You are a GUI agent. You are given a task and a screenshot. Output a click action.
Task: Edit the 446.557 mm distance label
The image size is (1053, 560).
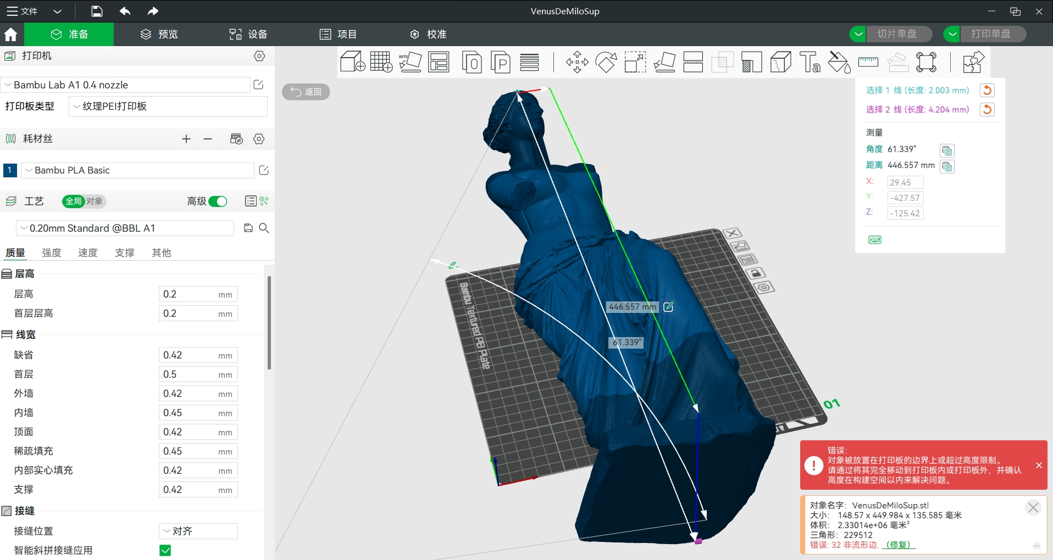pos(668,307)
